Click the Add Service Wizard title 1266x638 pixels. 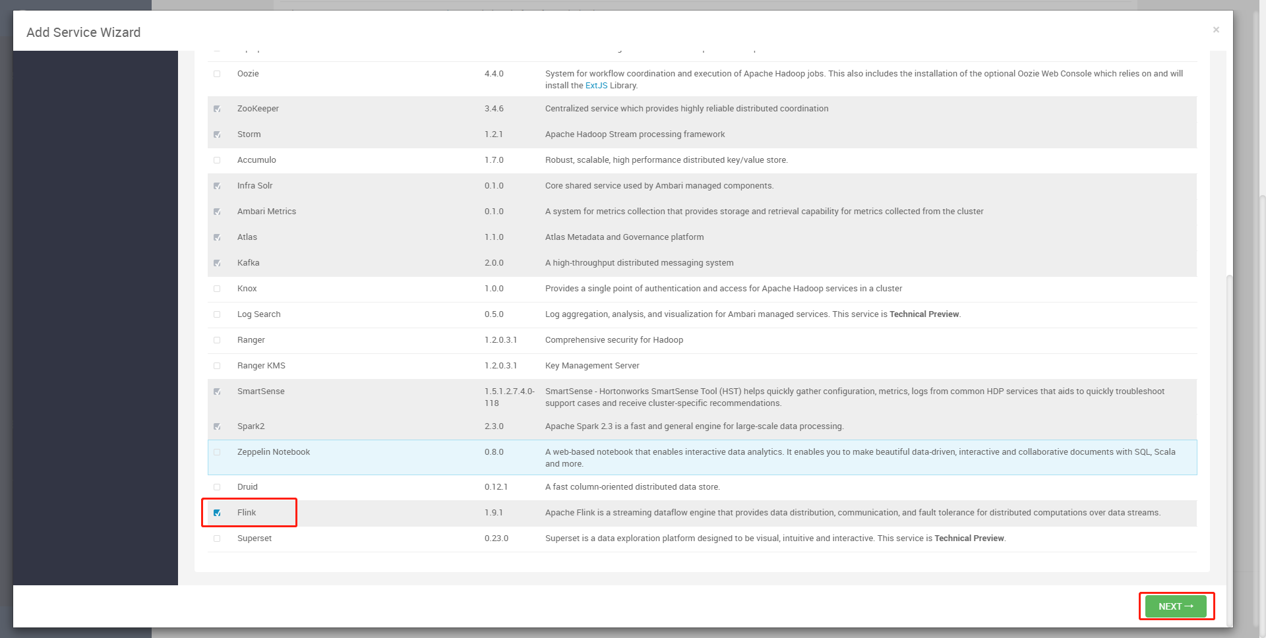coord(84,32)
